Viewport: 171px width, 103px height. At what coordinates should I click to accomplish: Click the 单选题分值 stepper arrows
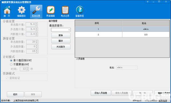[x=36, y=24]
